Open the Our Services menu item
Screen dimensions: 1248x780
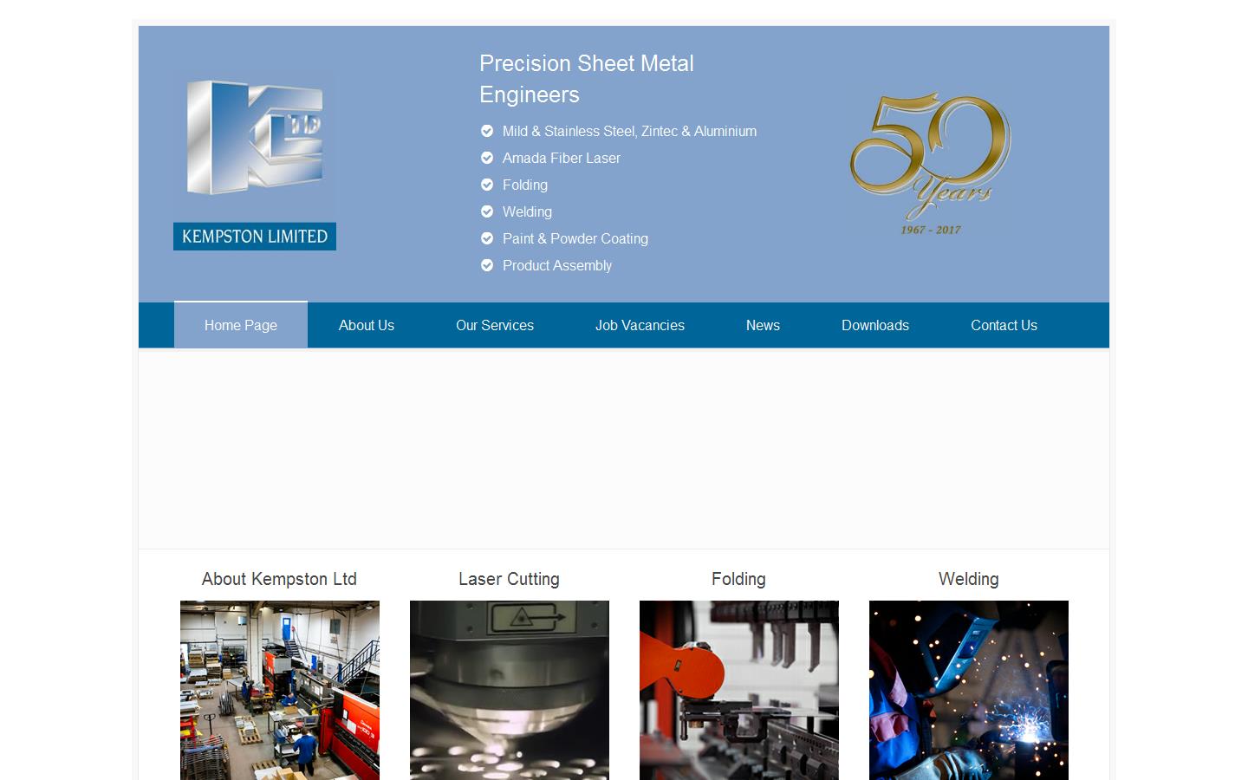[494, 325]
